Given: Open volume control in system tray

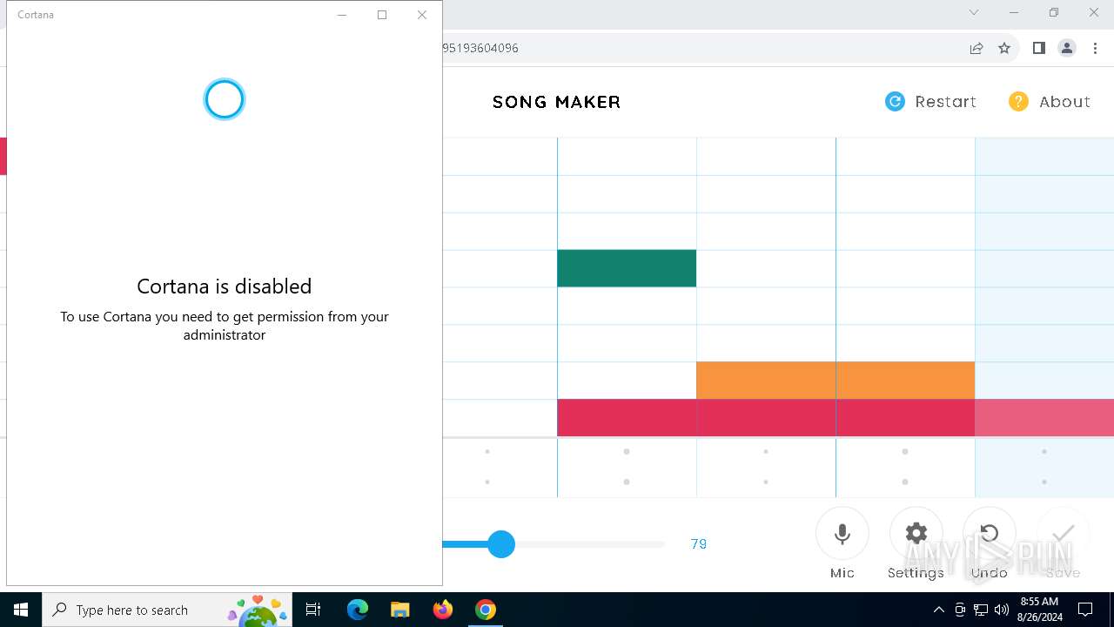Looking at the screenshot, I should (1002, 610).
